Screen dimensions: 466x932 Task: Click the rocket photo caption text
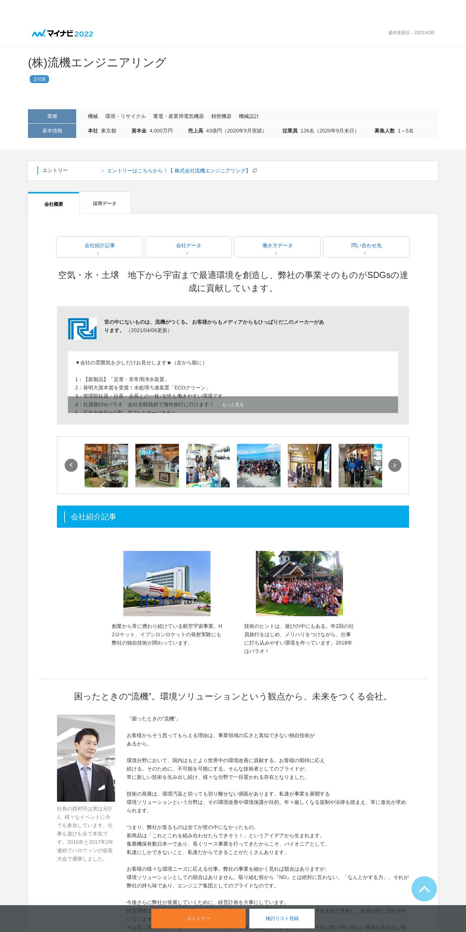coord(167,634)
